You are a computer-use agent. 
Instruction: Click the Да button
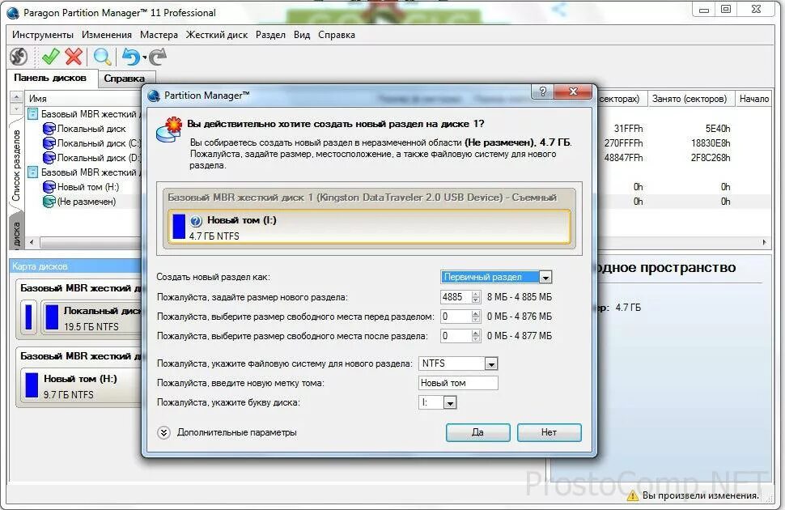(477, 432)
